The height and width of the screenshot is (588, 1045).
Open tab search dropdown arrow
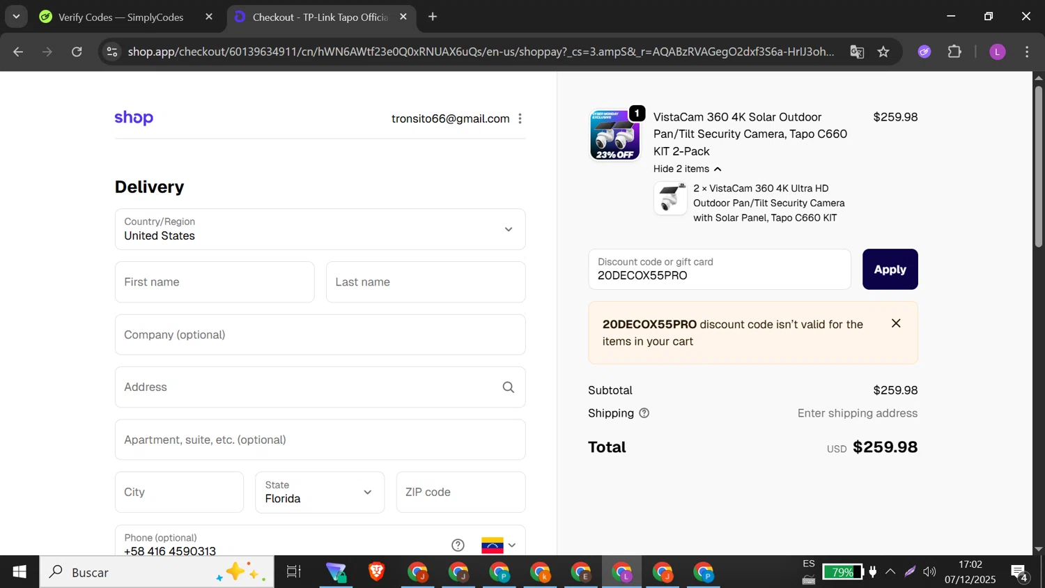[16, 17]
